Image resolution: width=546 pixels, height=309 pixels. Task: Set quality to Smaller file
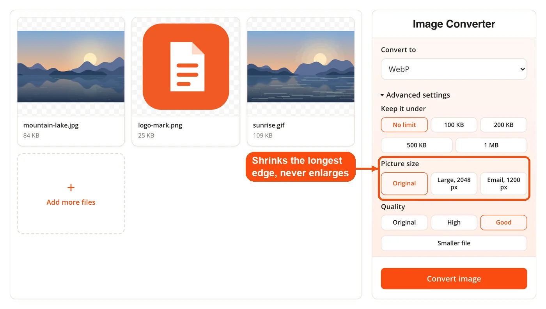coord(454,243)
